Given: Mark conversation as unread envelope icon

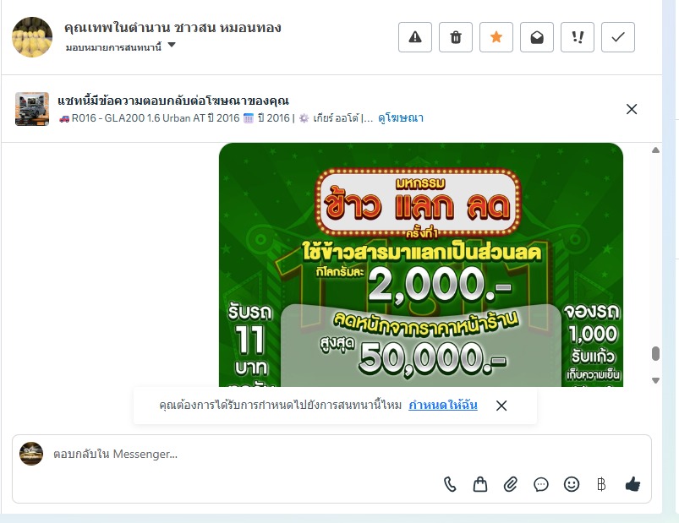Looking at the screenshot, I should pos(537,37).
